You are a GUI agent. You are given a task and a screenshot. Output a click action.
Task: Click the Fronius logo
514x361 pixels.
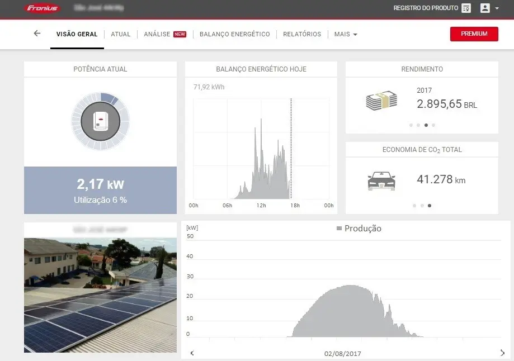43,8
